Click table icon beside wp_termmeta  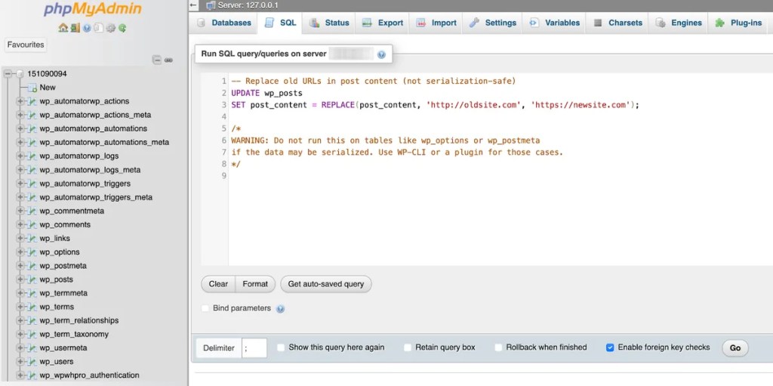pyautogui.click(x=32, y=293)
